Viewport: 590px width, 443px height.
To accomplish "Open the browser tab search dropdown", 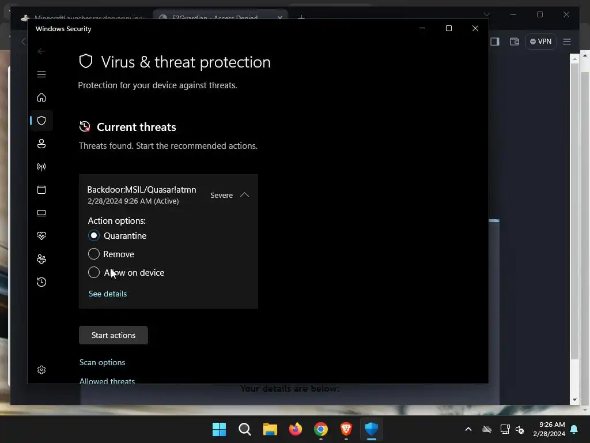I will point(486,14).
